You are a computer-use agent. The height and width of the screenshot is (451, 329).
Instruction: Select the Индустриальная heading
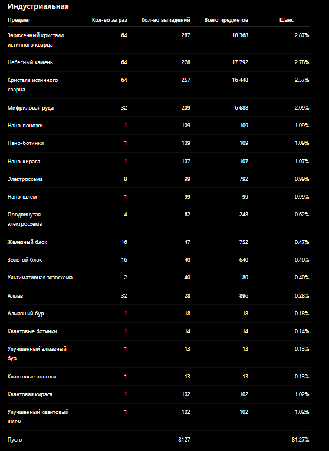pos(38,6)
